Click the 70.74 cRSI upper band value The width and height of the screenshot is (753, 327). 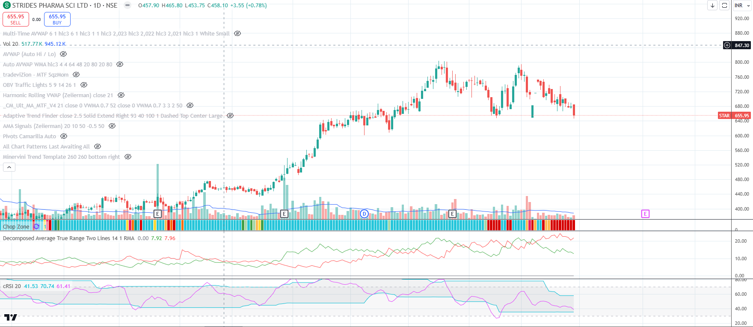(x=47, y=286)
